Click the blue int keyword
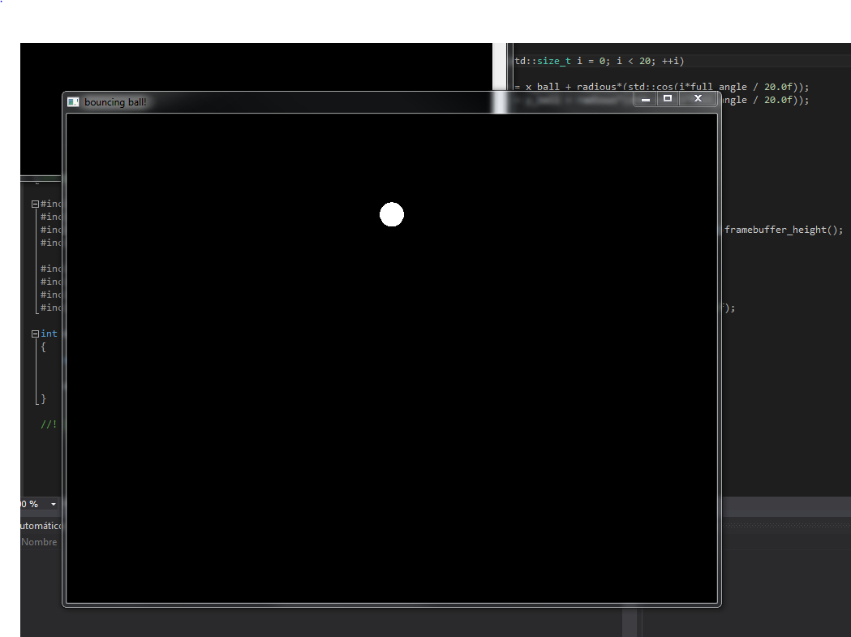Screen dimensions: 851x637 coord(49,334)
